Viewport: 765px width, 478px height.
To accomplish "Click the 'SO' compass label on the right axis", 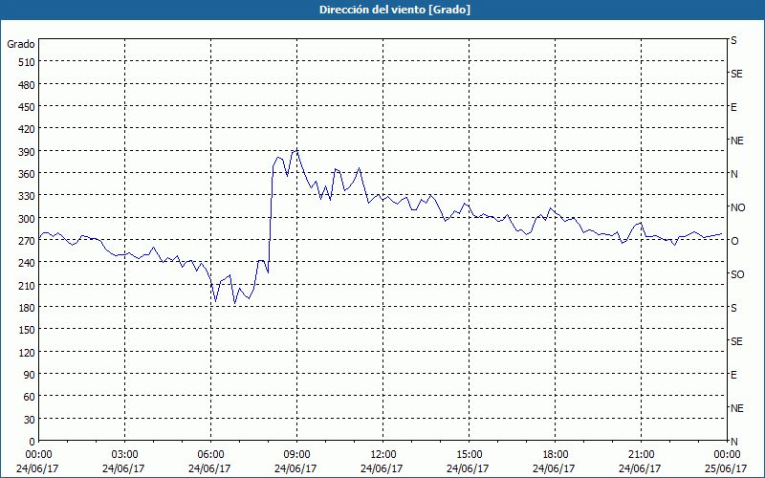I will 737,274.
